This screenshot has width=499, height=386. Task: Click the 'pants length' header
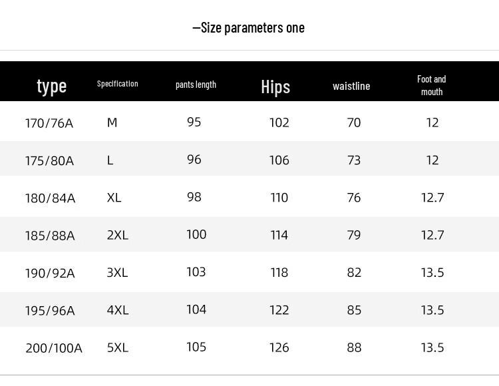click(196, 85)
